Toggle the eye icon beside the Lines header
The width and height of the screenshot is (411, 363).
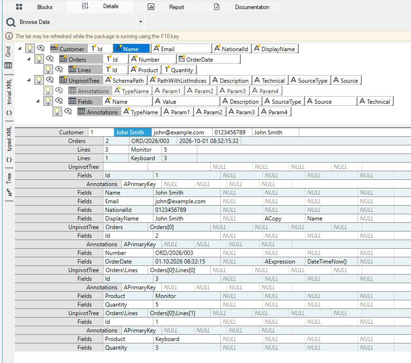tap(59, 69)
